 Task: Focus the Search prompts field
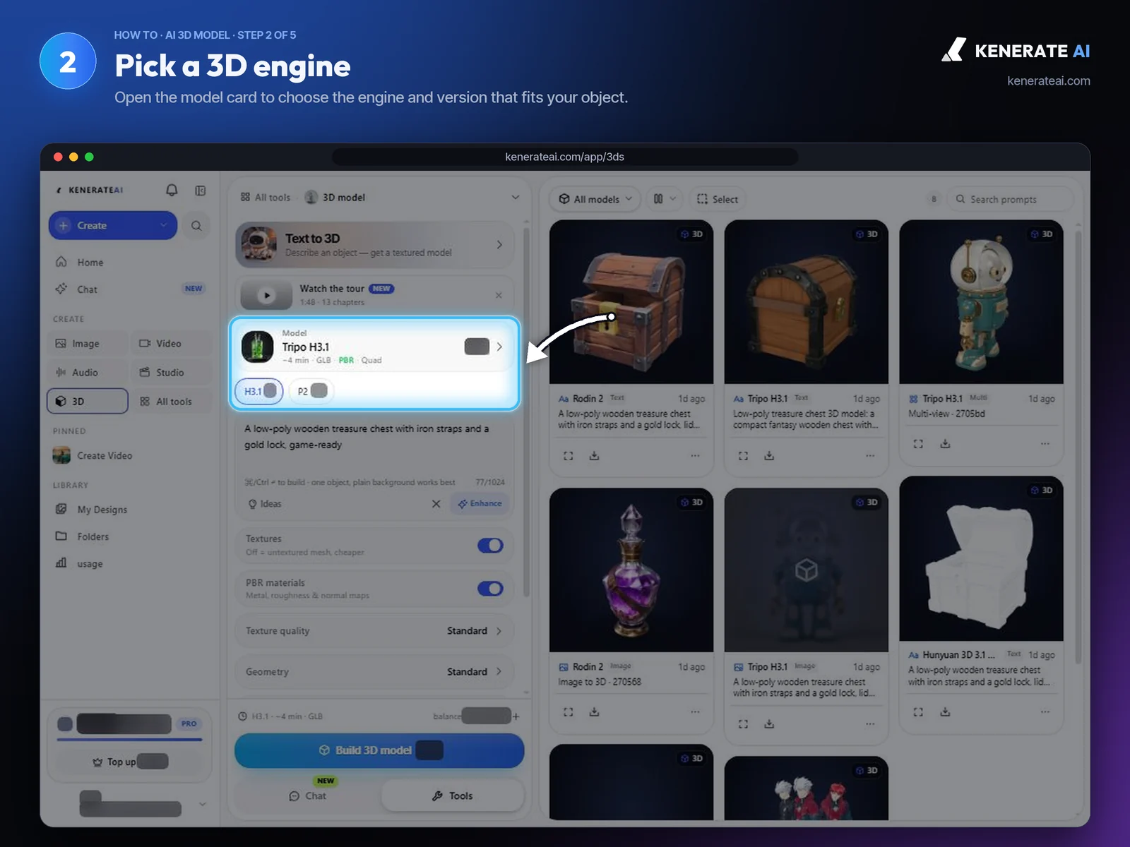coord(1010,199)
